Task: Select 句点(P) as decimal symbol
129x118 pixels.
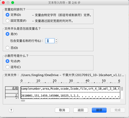Action: (x=7, y=61)
